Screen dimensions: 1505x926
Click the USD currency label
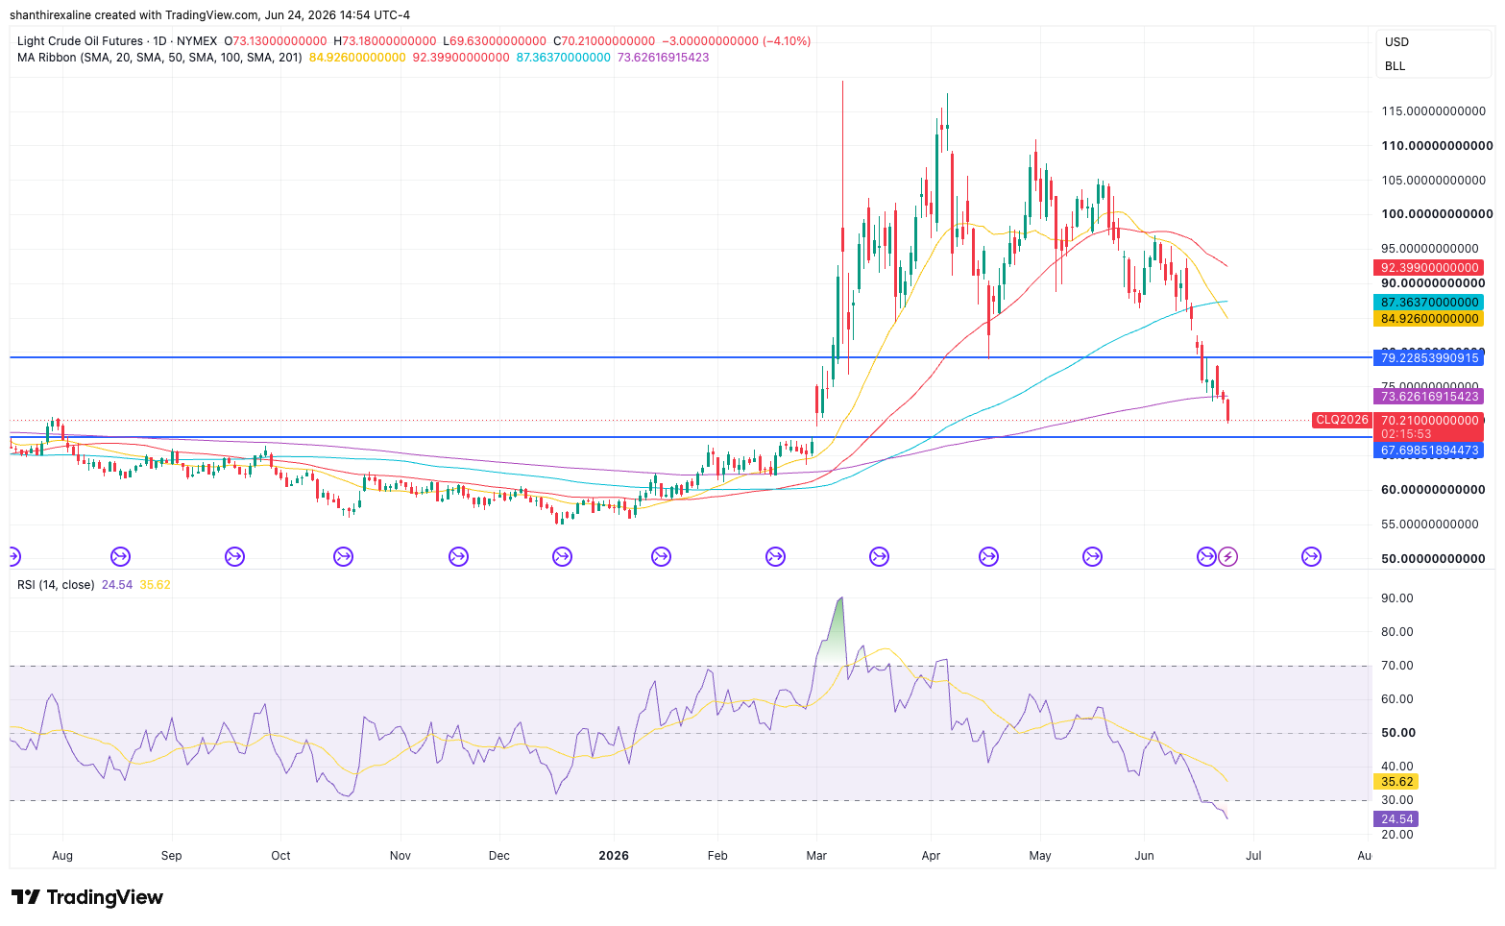pyautogui.click(x=1396, y=42)
